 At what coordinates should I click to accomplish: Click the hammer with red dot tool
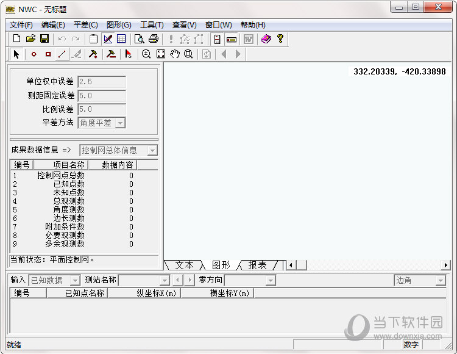coord(93,54)
